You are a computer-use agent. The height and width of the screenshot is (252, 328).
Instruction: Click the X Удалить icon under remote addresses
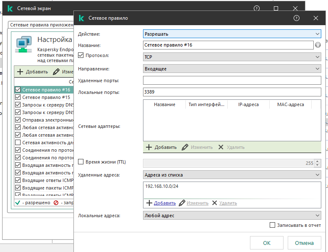[x=214, y=203]
